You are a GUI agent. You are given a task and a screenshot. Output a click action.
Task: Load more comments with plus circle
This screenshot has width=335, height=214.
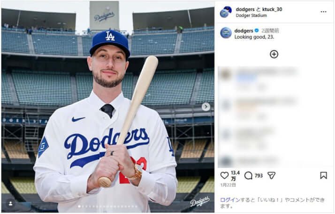(274, 54)
